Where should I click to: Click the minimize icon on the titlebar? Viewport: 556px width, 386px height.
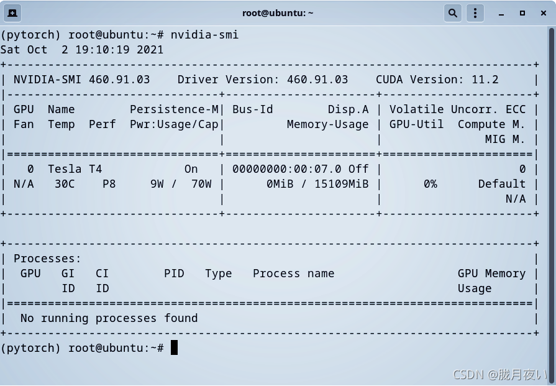[x=501, y=12]
